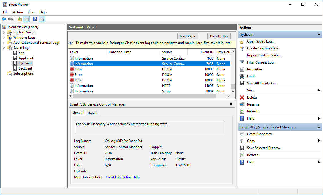Image resolution: width=323 pixels, height=195 pixels.
Task: Expand the Windows Logs tree node
Action: (4, 37)
